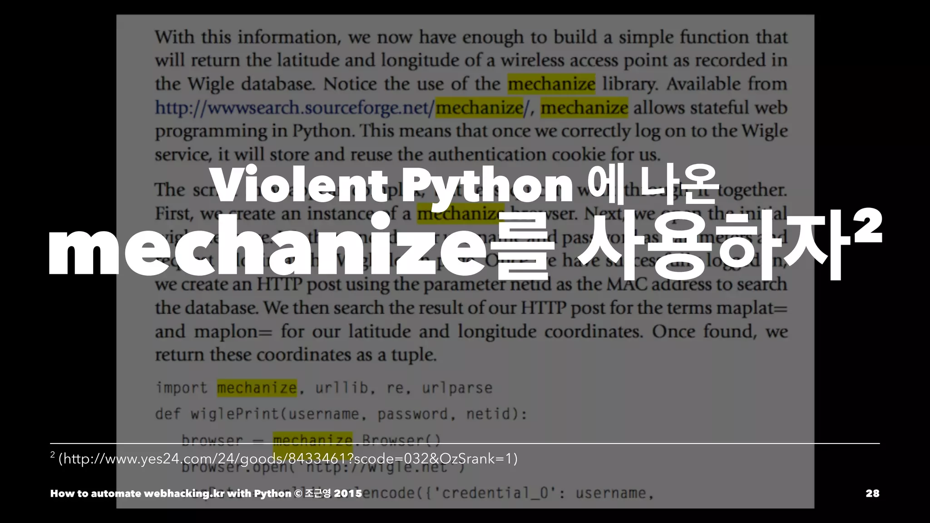Screen dimensions: 930x523
Task: Click the page number 28
Action: [872, 493]
